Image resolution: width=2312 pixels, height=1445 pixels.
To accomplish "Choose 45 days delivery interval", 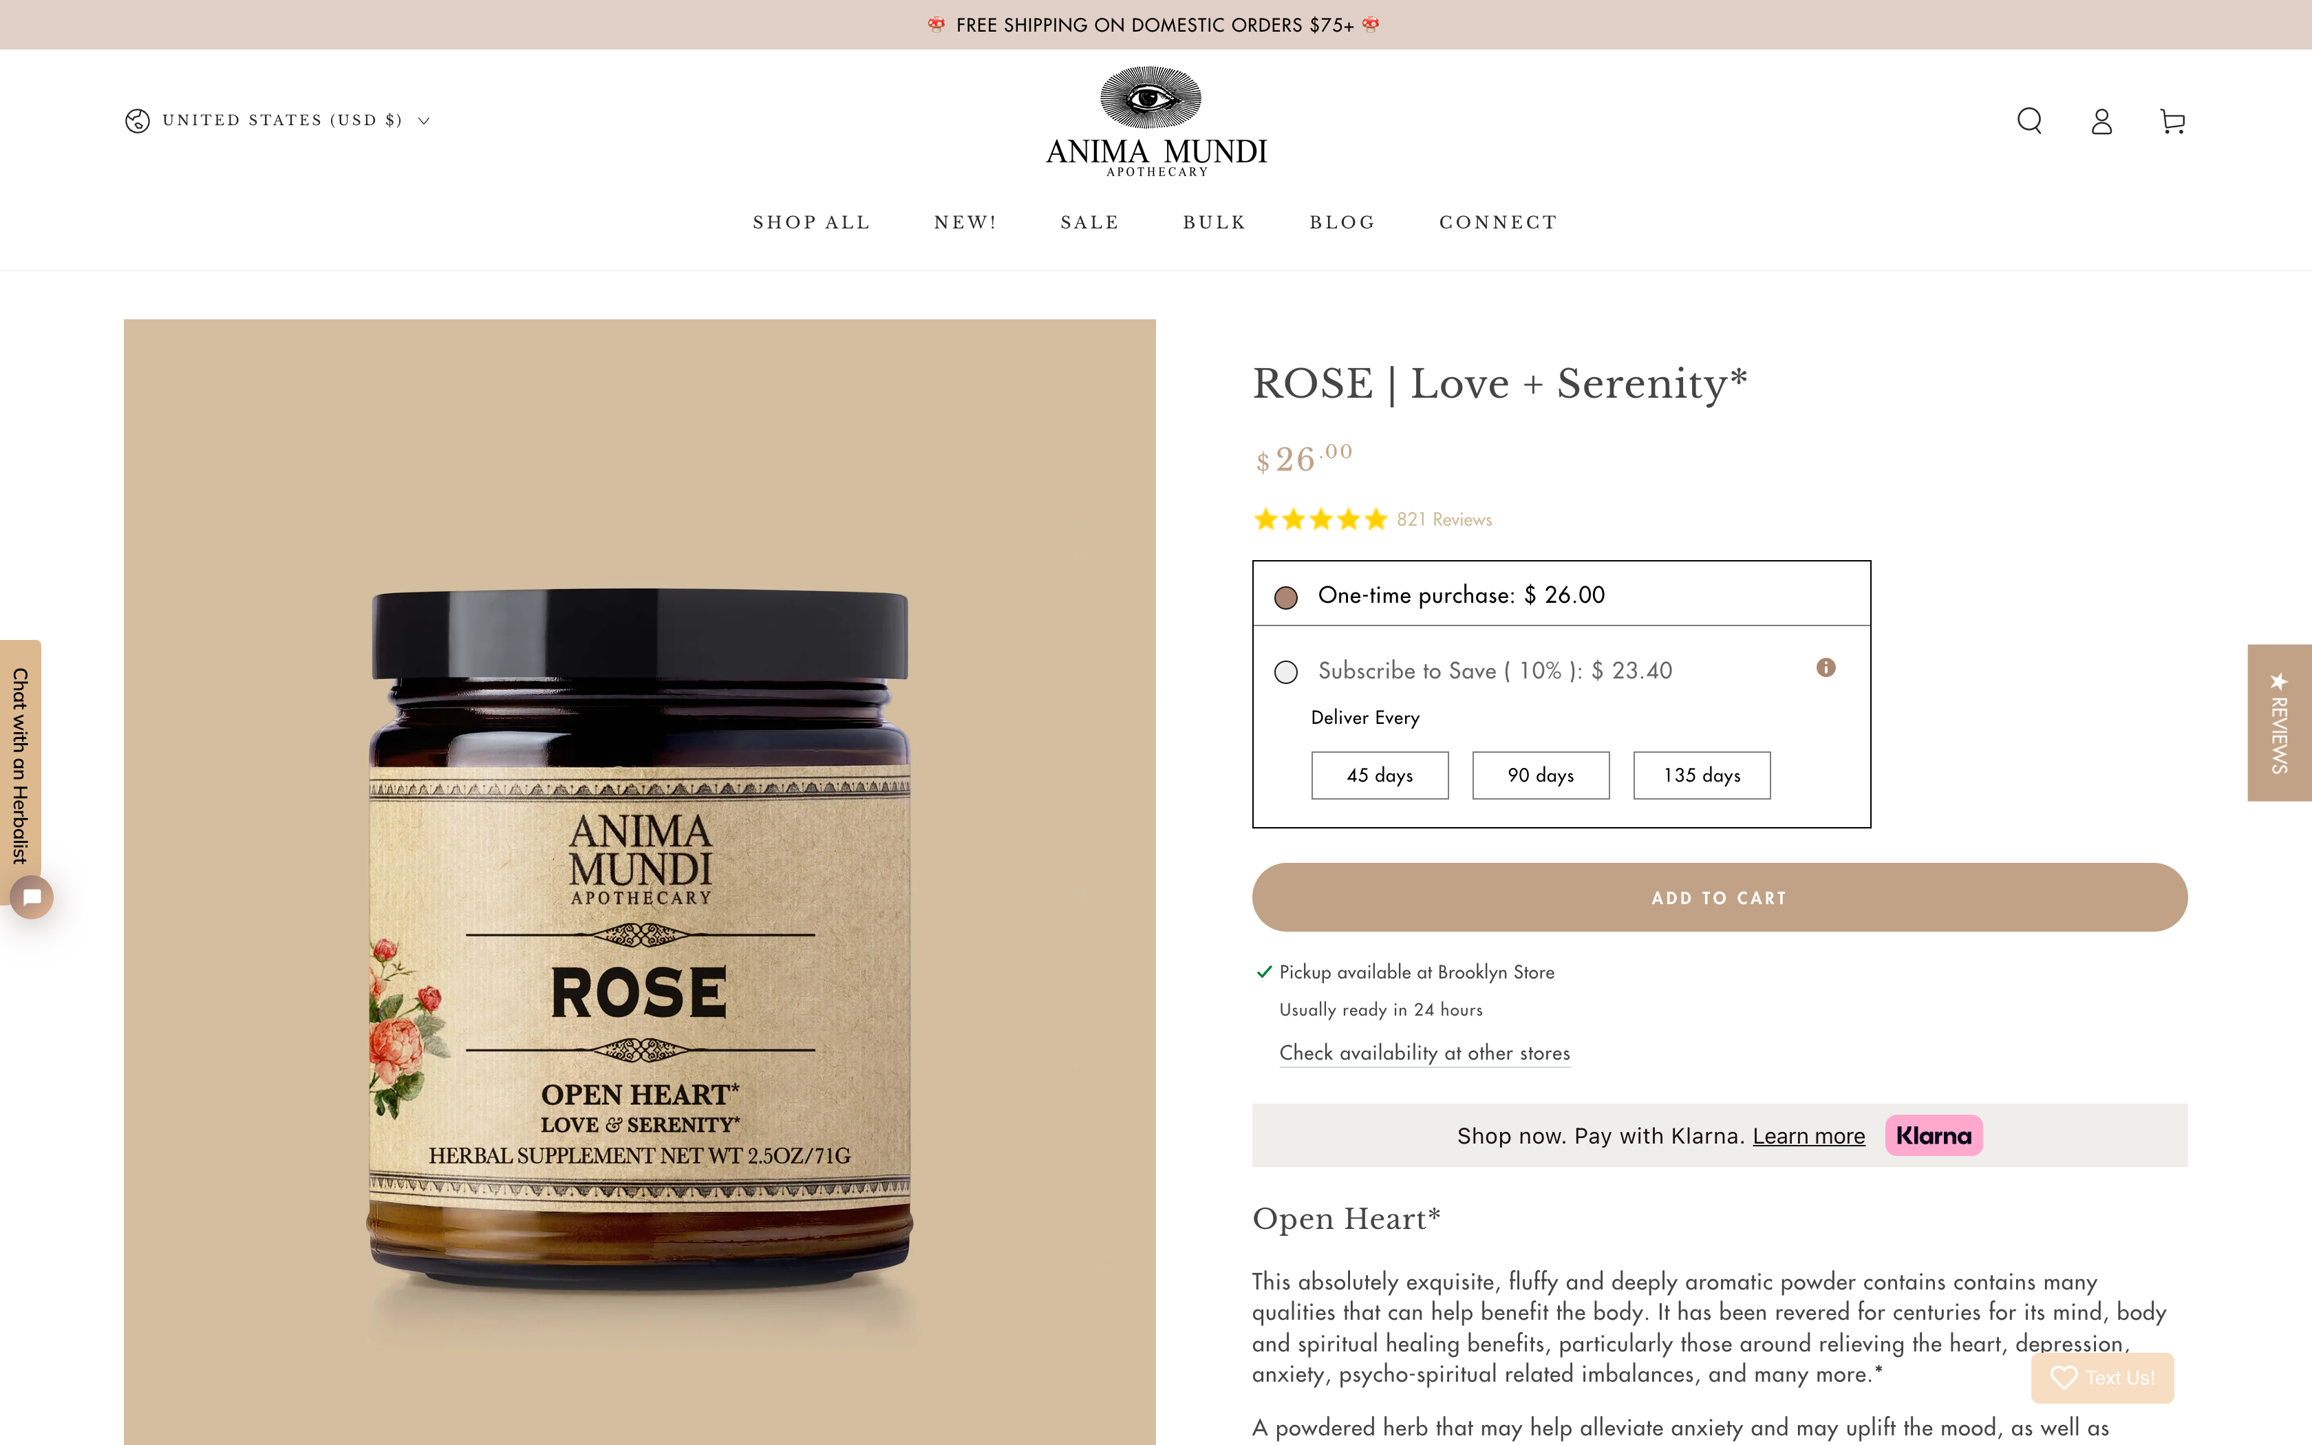I will click(x=1380, y=775).
